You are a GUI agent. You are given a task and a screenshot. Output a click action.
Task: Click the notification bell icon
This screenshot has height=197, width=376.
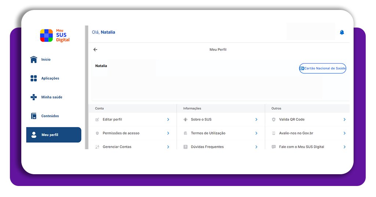[342, 32]
